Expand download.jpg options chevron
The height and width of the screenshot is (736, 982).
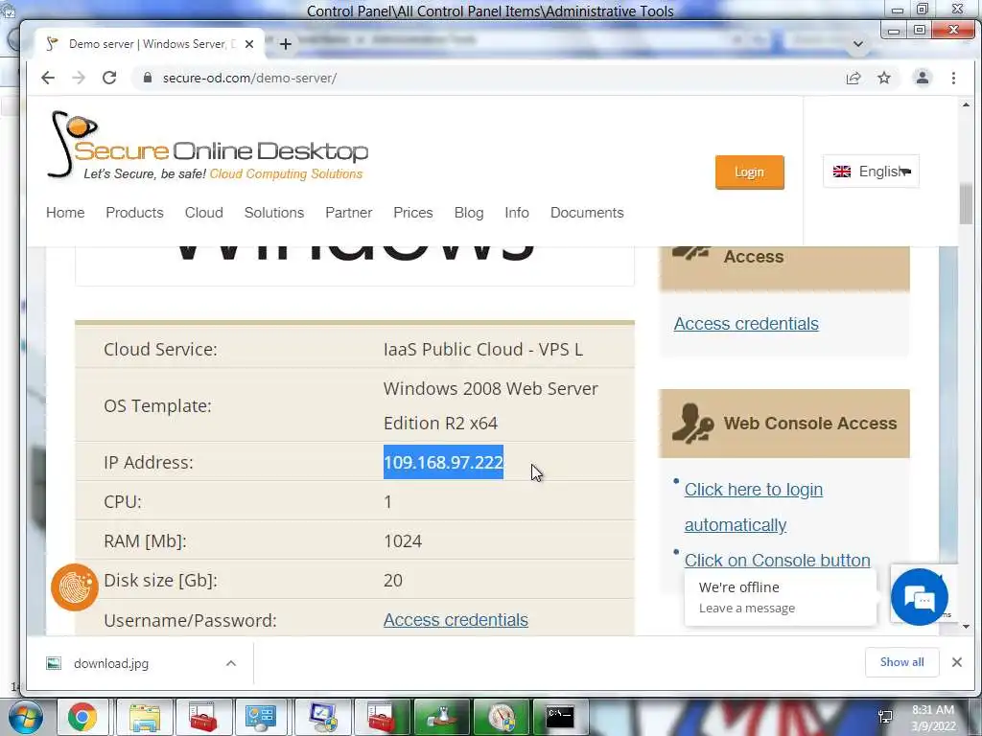point(231,663)
